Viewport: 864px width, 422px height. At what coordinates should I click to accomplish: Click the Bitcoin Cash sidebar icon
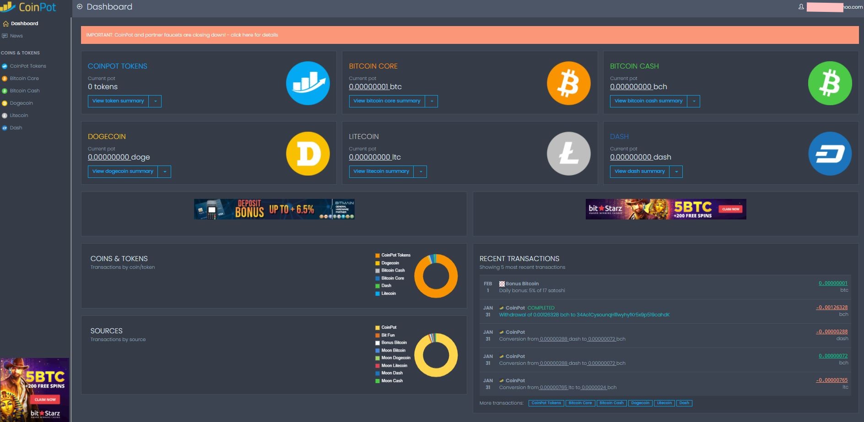pyautogui.click(x=5, y=91)
